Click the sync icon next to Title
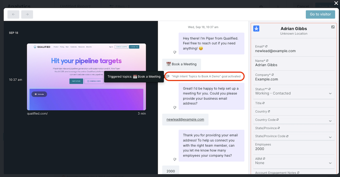Screen dimensions: 340x177 click(x=263, y=103)
